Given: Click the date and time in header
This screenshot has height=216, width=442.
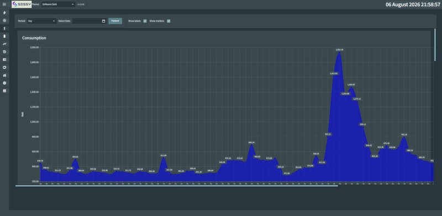Looking at the screenshot, I should pos(413,4).
